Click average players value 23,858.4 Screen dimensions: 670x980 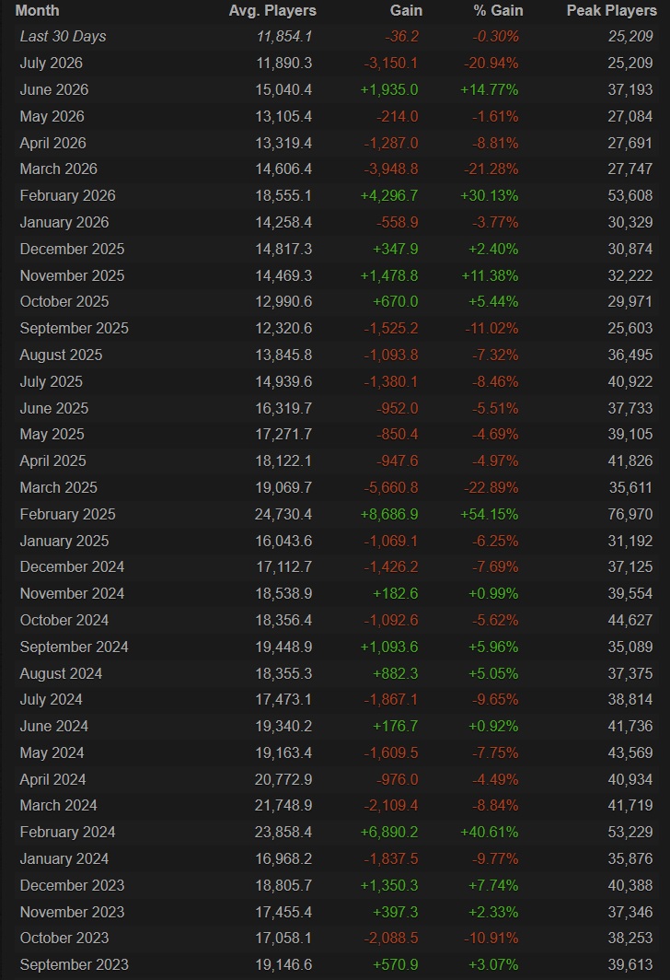(283, 833)
